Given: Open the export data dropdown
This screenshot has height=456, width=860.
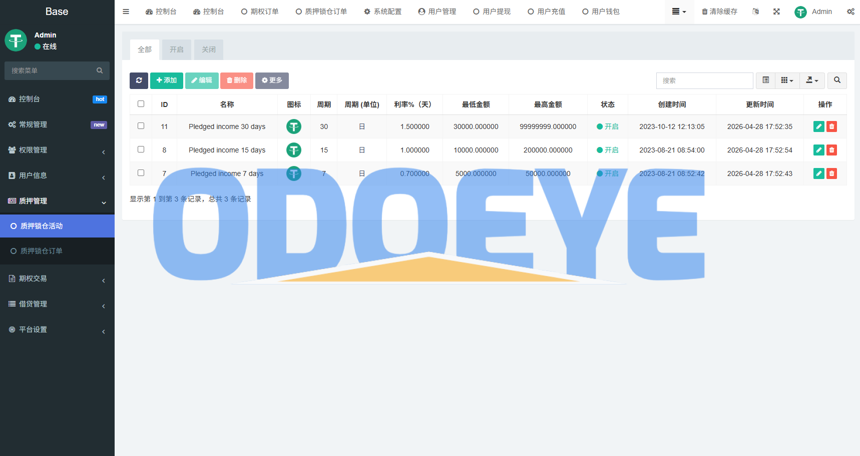Looking at the screenshot, I should [812, 80].
